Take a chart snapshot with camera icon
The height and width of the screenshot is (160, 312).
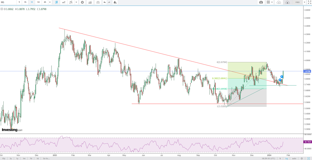tap(261, 2)
